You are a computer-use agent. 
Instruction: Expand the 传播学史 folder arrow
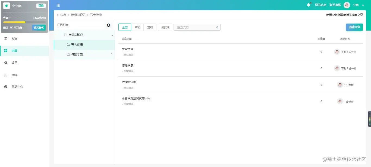[x=112, y=54]
